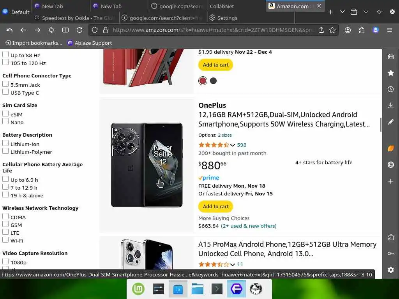
Task: Open the list all tabs chevron
Action: click(343, 12)
